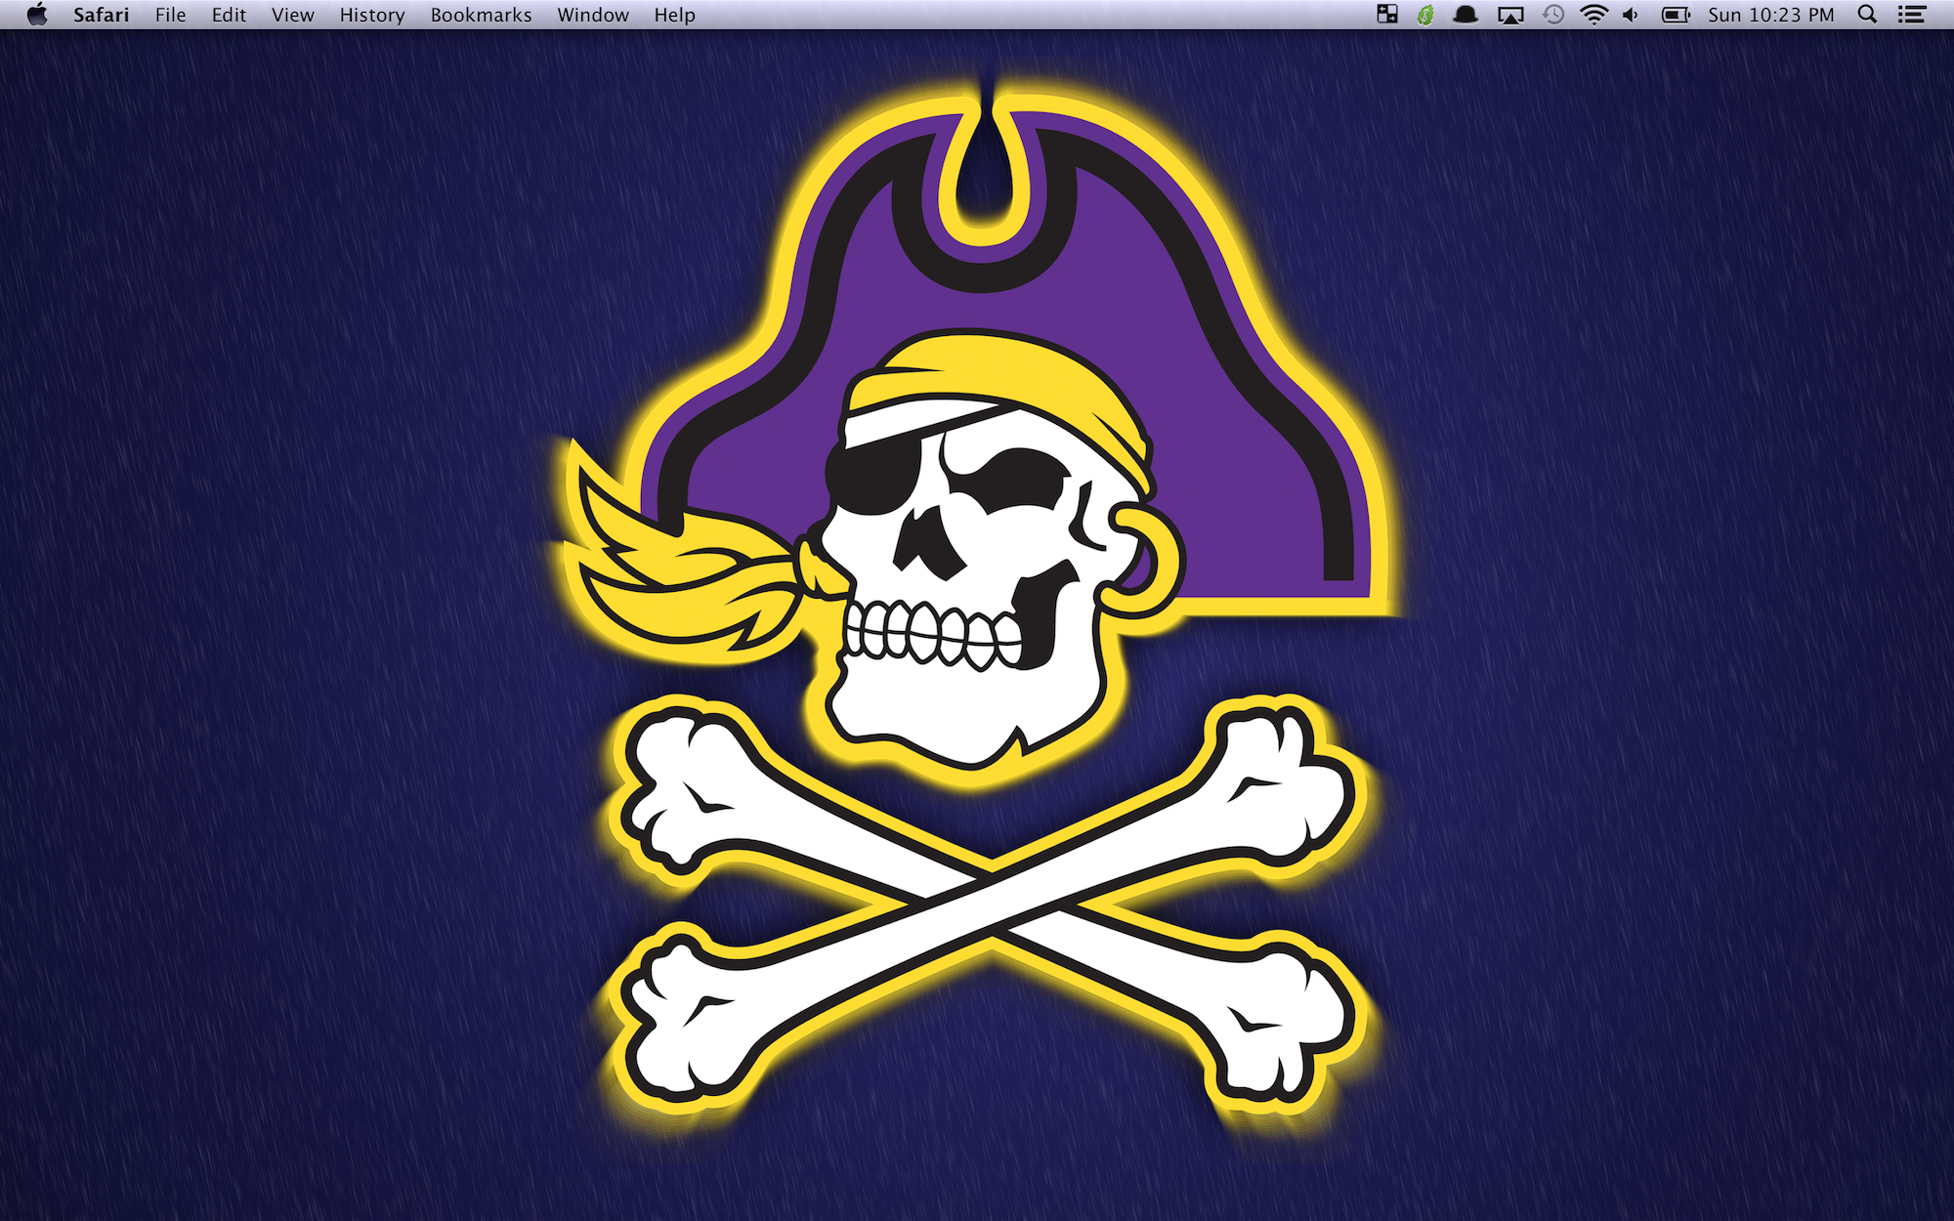
Task: Open the Edit menu
Action: (229, 15)
